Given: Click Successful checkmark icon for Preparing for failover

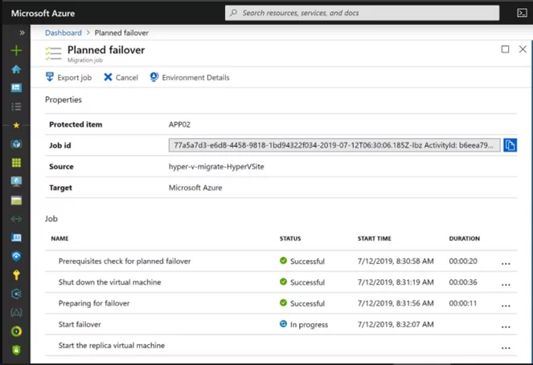Looking at the screenshot, I should tap(283, 302).
